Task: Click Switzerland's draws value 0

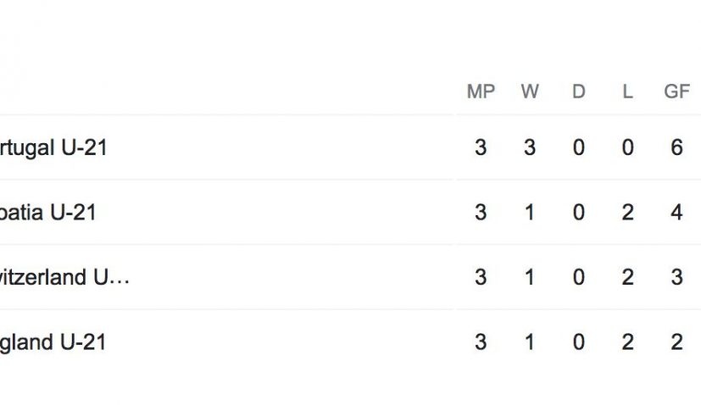Action: click(x=579, y=277)
